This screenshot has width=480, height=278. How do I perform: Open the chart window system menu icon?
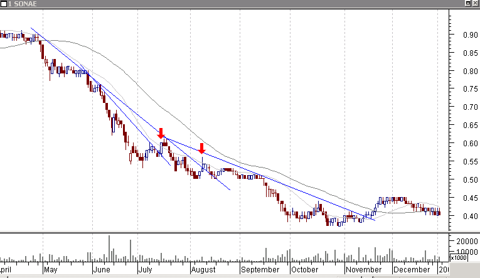3,4
